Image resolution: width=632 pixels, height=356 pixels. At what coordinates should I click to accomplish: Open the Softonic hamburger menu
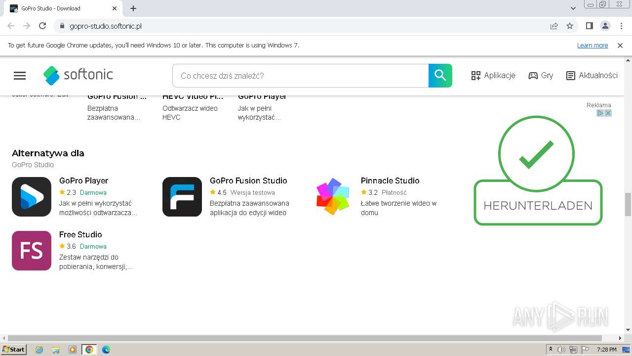point(20,76)
